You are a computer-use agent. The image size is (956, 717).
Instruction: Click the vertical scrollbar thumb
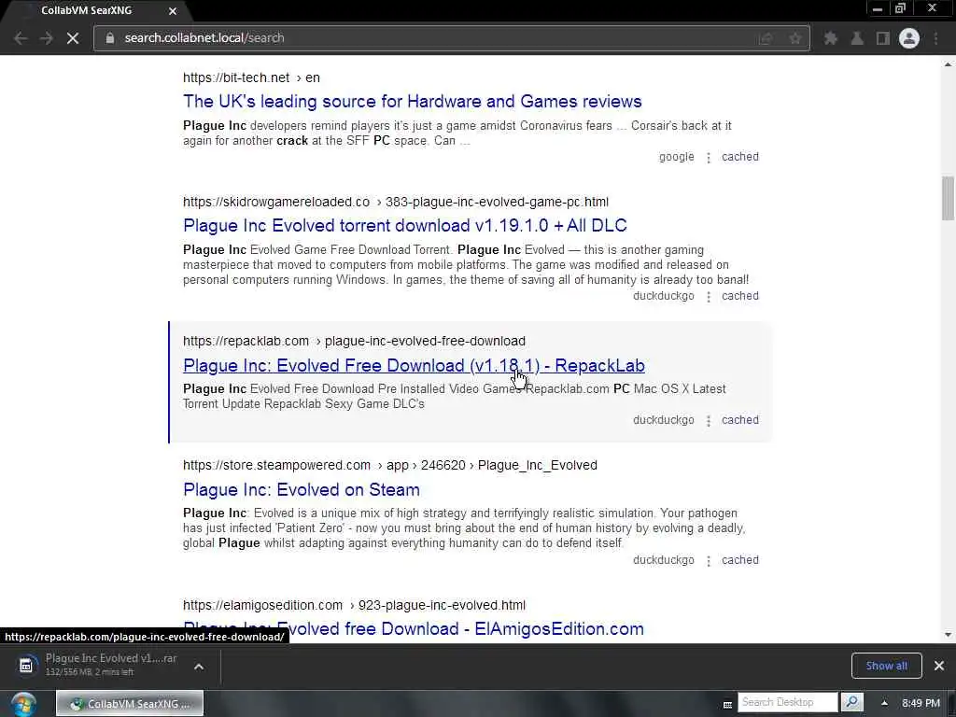click(948, 198)
